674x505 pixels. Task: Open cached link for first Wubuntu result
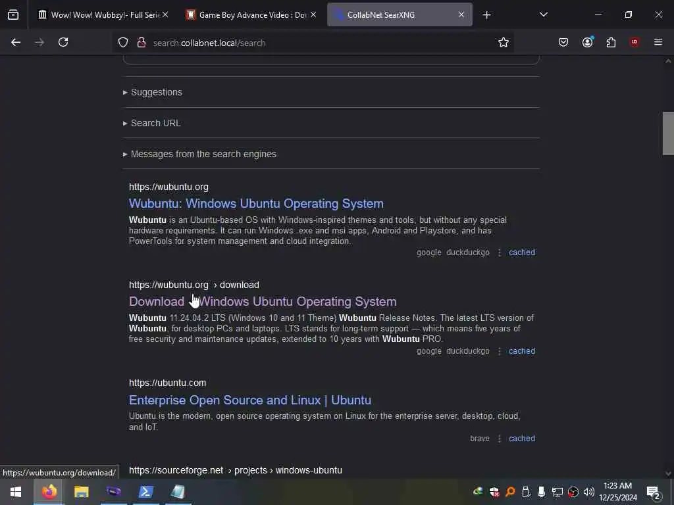(522, 252)
